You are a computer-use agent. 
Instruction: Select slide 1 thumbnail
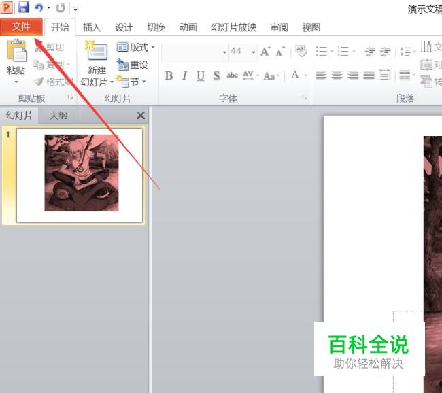(x=80, y=175)
